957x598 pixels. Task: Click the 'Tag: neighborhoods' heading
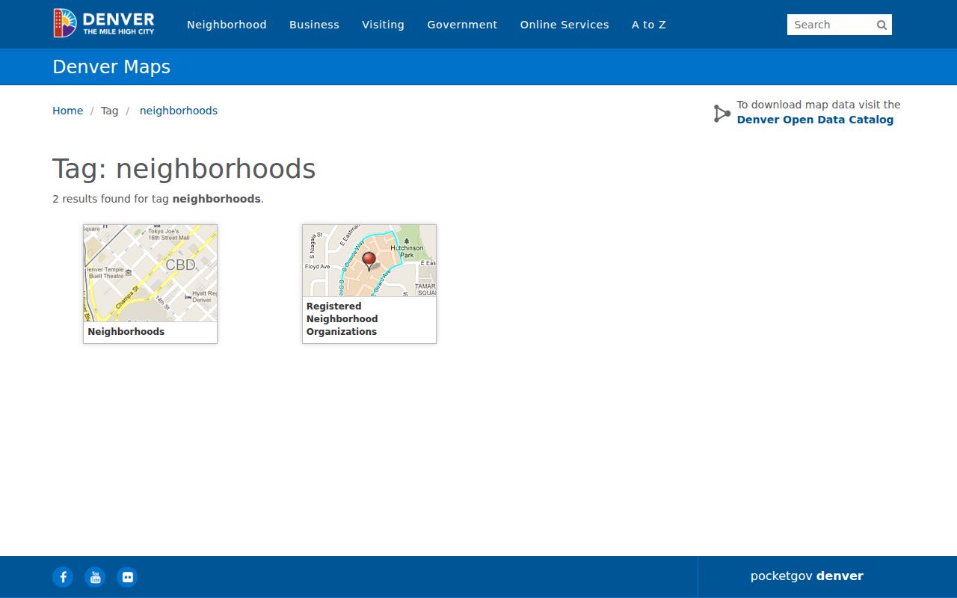pyautogui.click(x=184, y=169)
